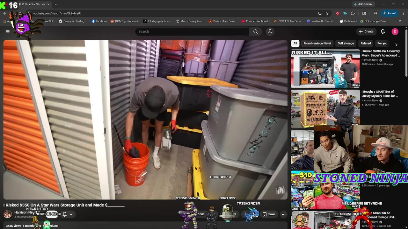Open YouTube notifications bell
Image resolution: width=408 pixels, height=229 pixels.
click(383, 31)
